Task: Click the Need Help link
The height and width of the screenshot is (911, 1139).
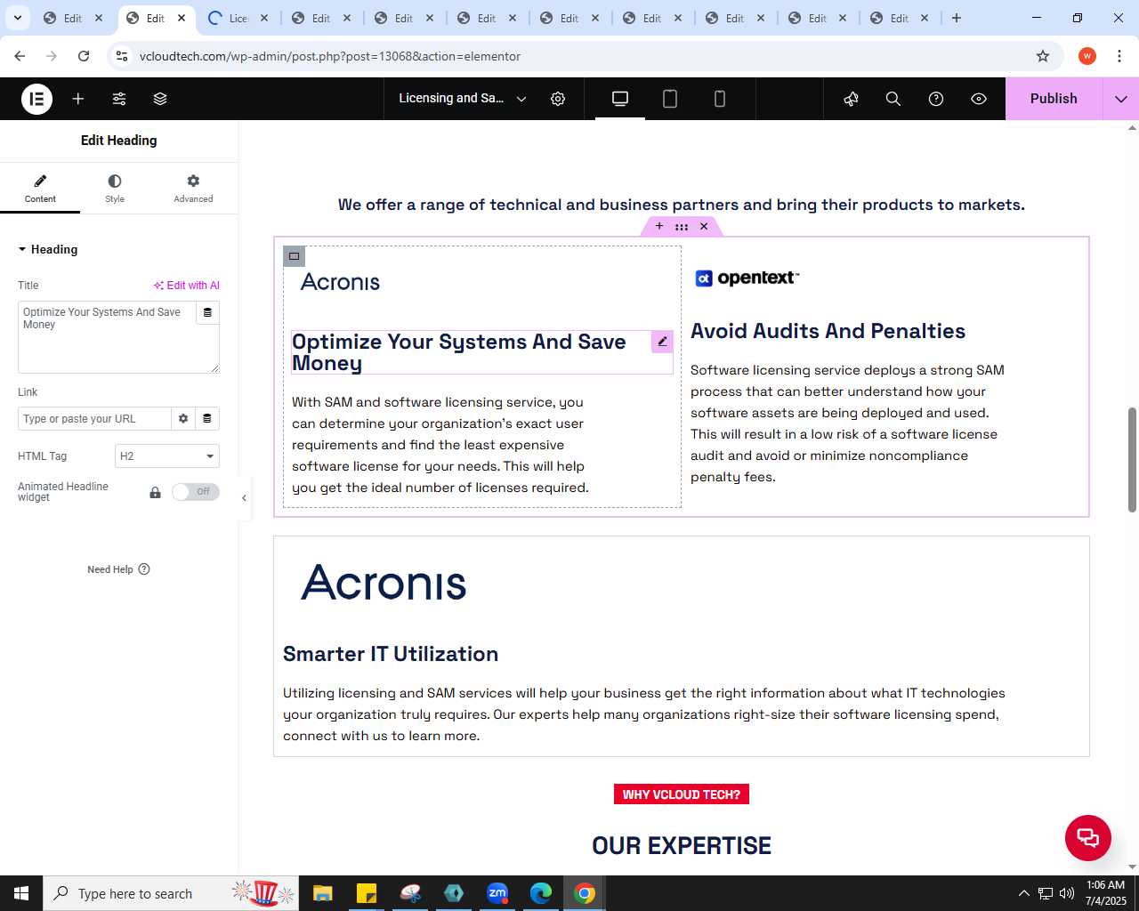Action: click(x=118, y=569)
